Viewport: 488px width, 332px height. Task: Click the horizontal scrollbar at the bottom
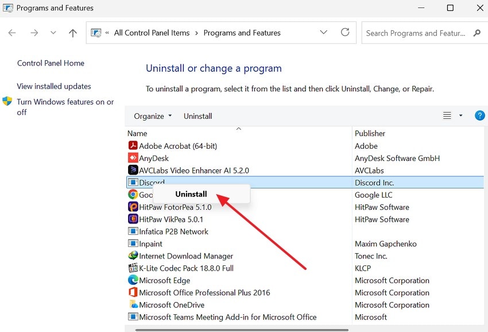coord(241,329)
